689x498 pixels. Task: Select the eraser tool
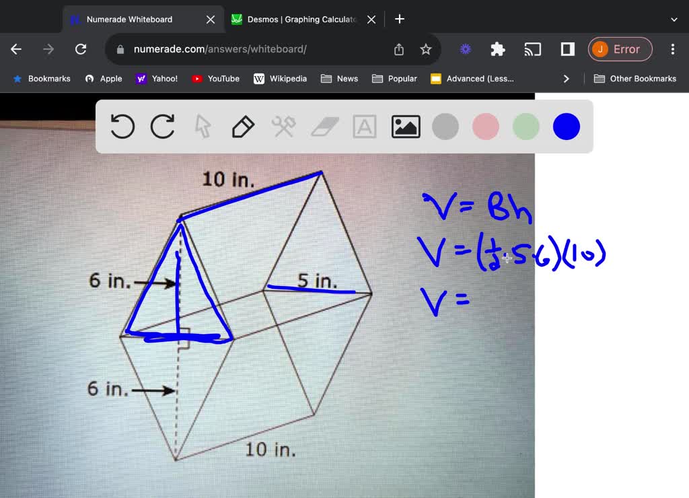[x=324, y=127]
